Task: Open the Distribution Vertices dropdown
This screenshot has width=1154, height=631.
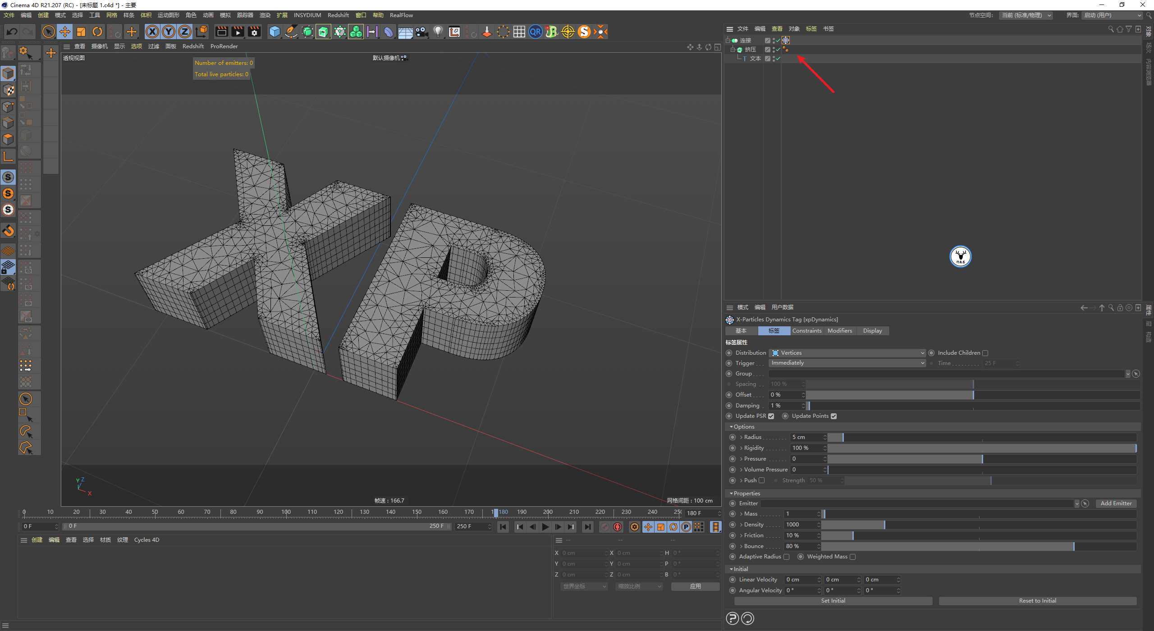Action: click(x=847, y=353)
